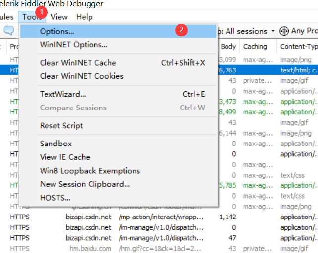Choose Reset Script menu item
This screenshot has width=318, height=253.
[x=118, y=126]
